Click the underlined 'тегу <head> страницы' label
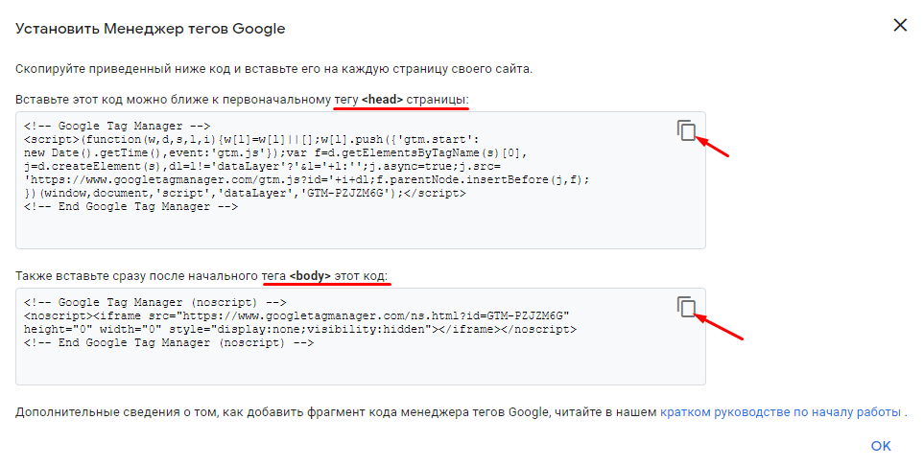The height and width of the screenshot is (466, 924). 401,100
